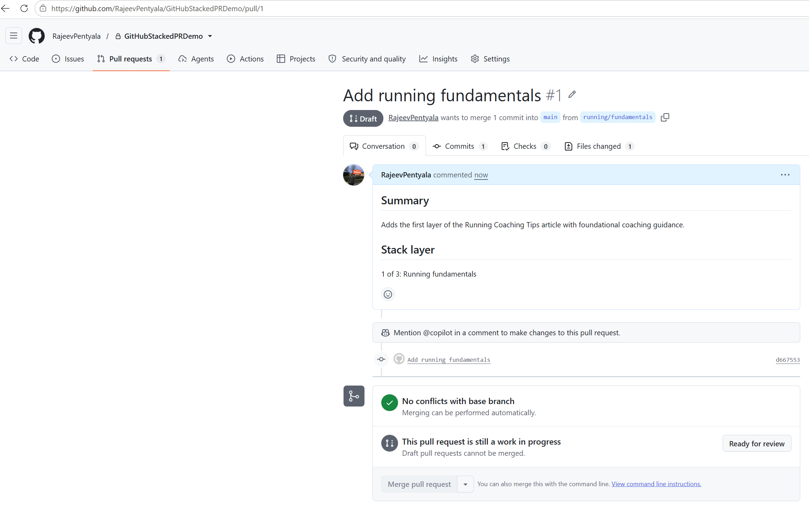Click the Copilot icon in the mention banner
Viewport: 809px width, 505px height.
pos(385,332)
